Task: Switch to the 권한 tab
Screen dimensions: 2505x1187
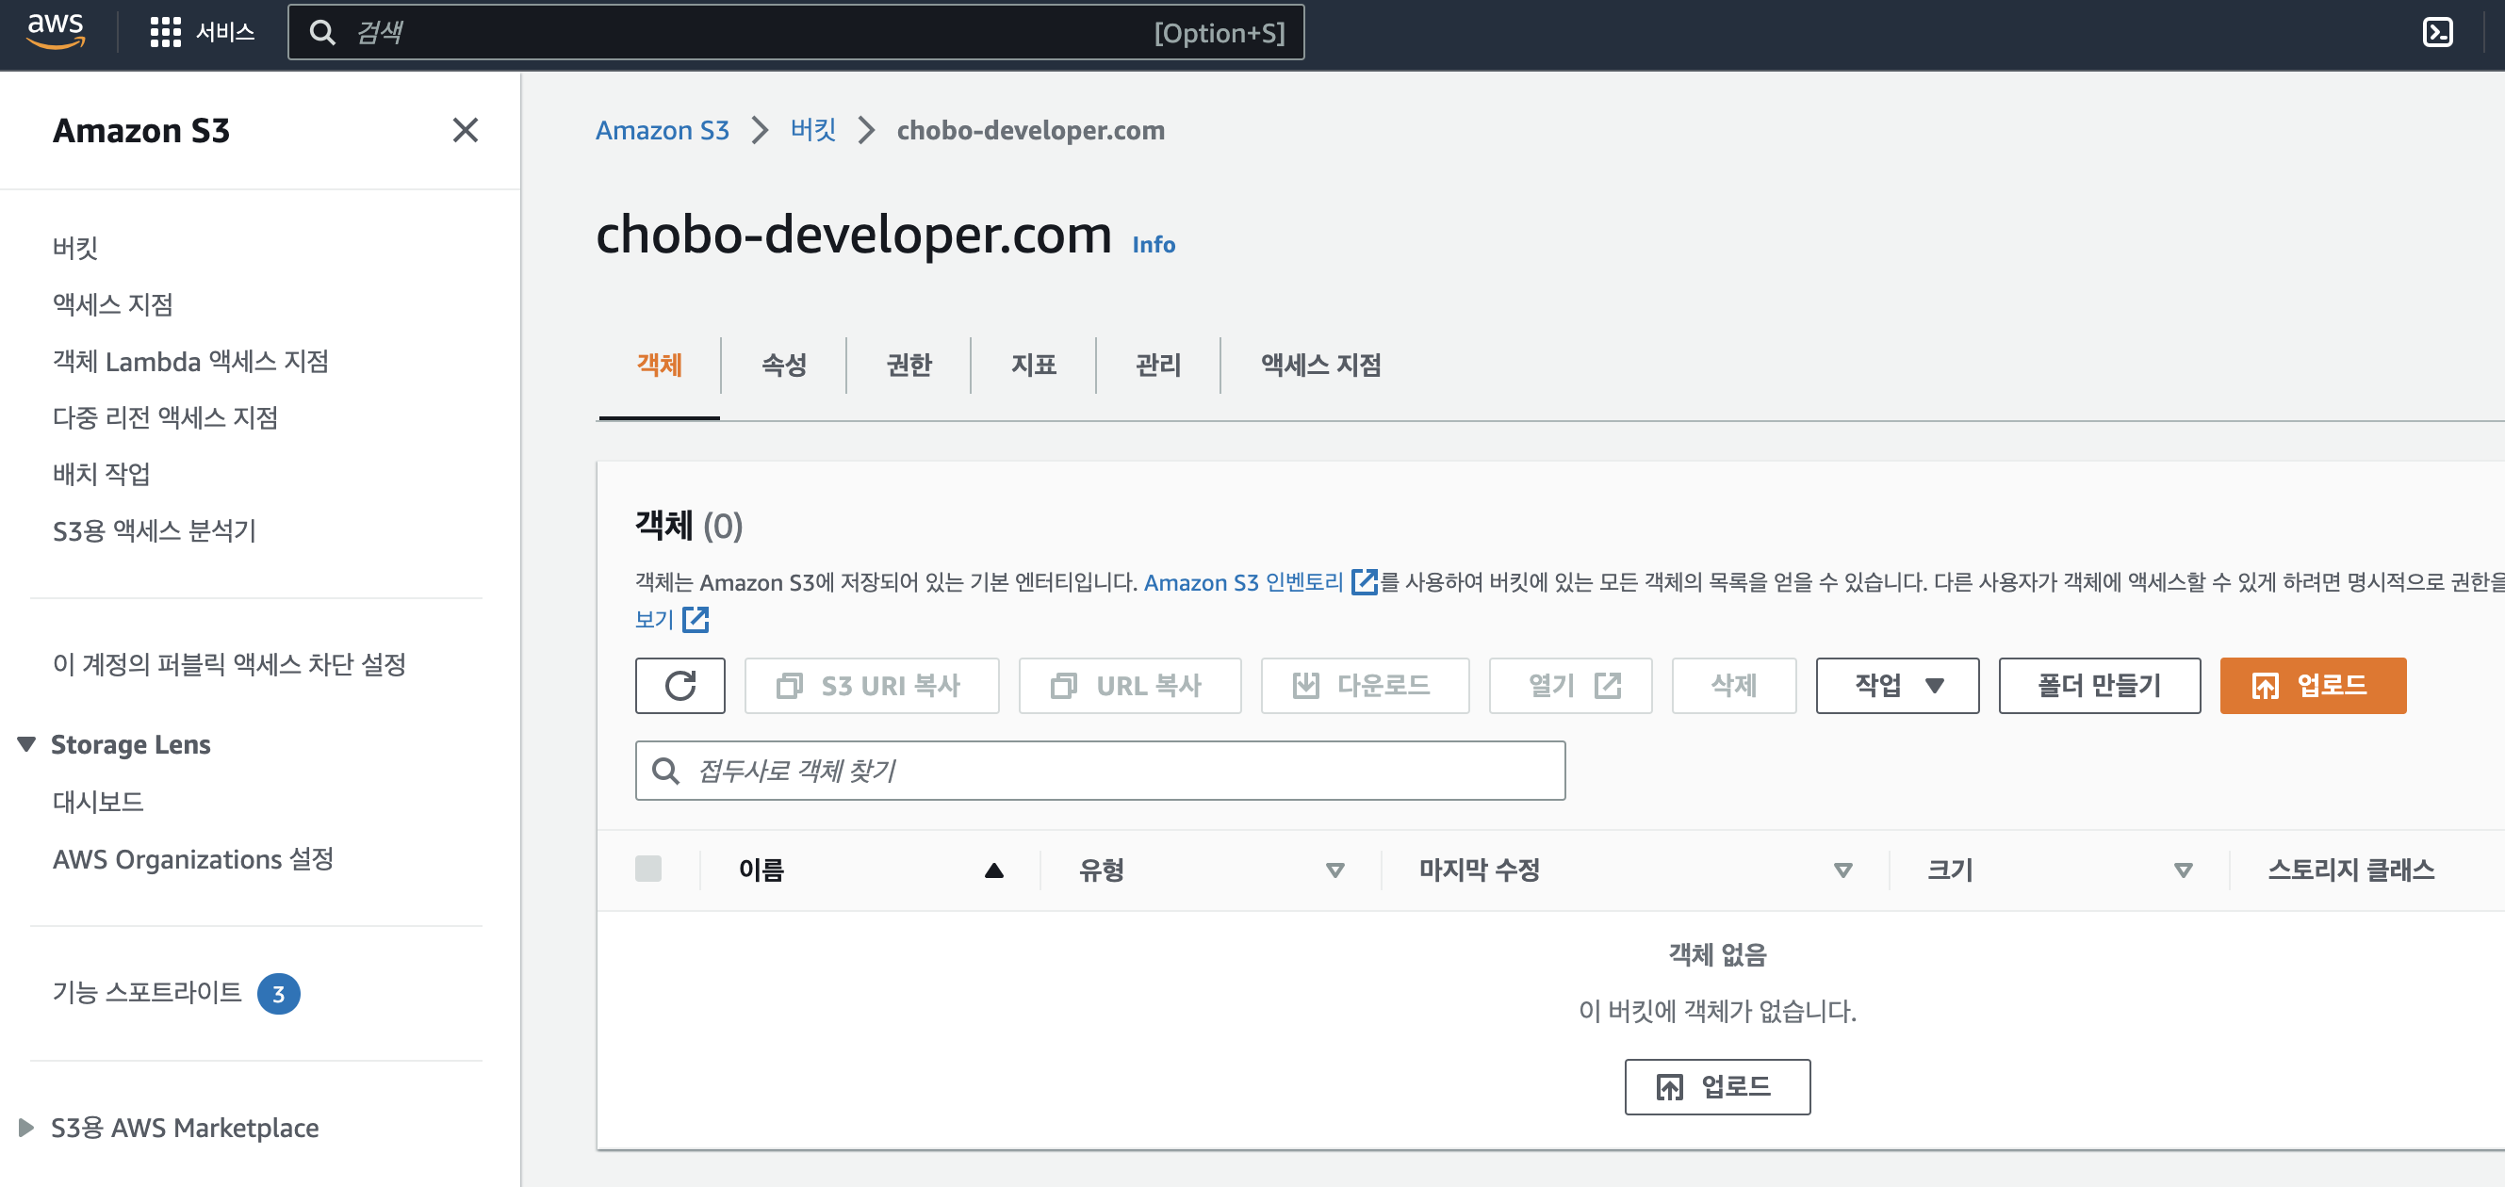Action: [909, 365]
